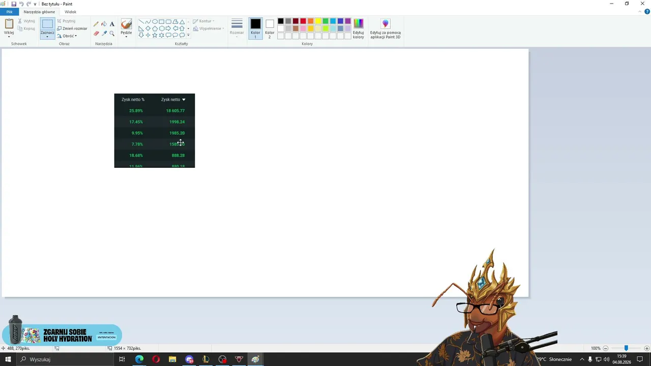Viewport: 651px width, 366px height.
Task: Open the Rozmiar size dropdown
Action: (x=237, y=28)
